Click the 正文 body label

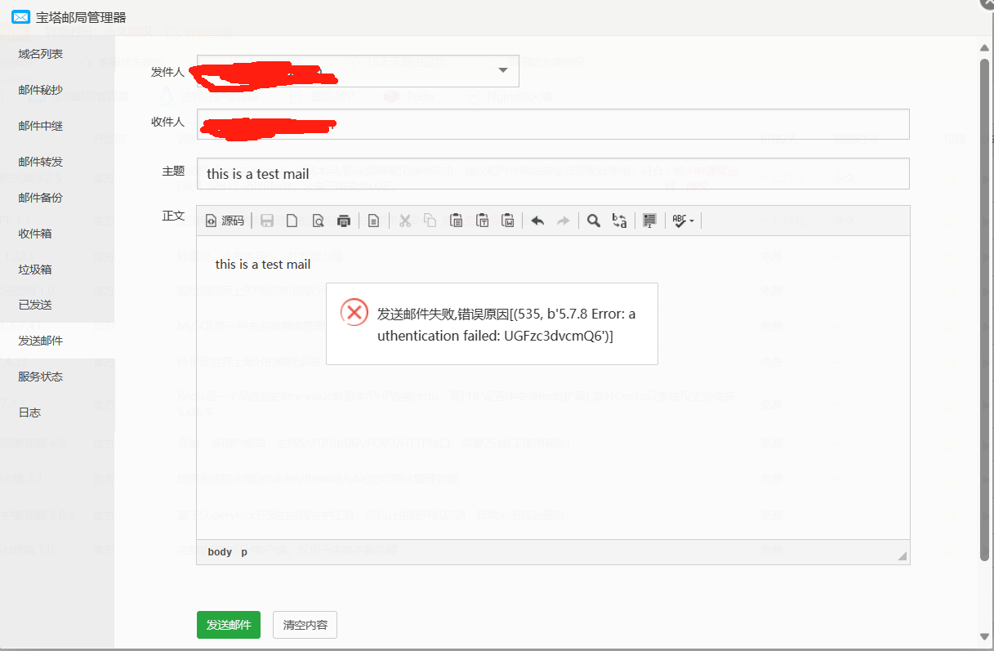click(173, 216)
